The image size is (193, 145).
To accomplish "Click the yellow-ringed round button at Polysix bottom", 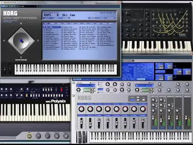I will click(x=29, y=136).
